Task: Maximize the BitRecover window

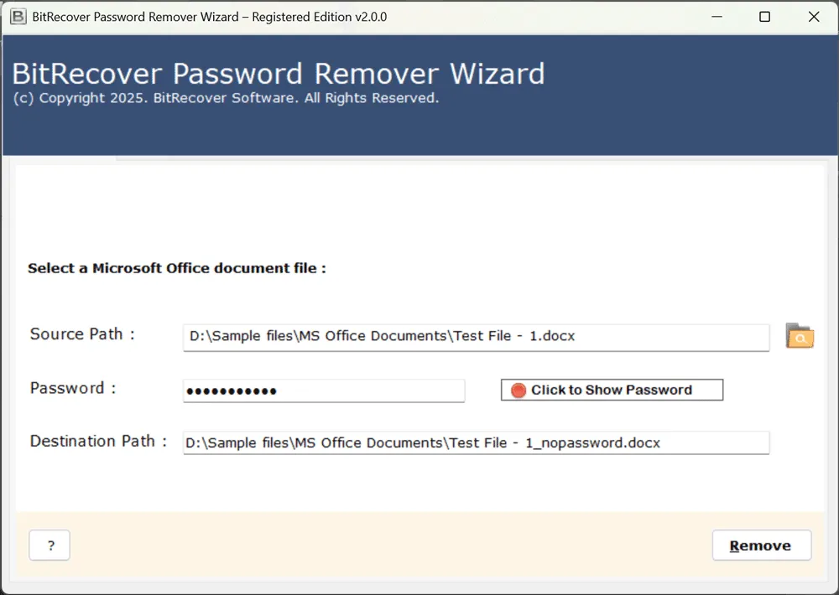Action: (x=764, y=17)
